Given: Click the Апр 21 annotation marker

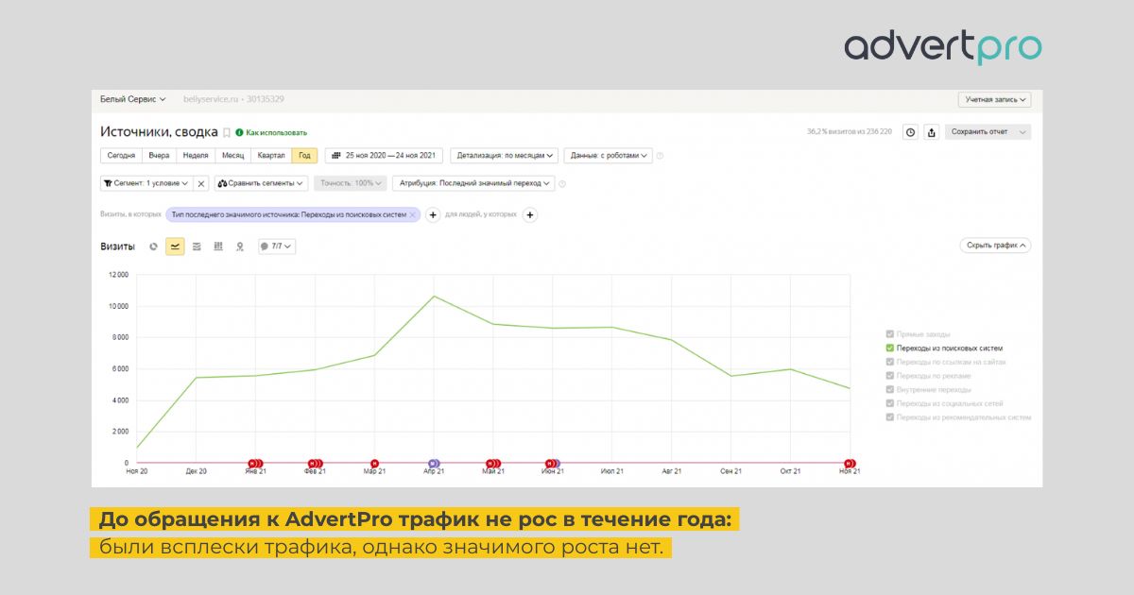Looking at the screenshot, I should tap(434, 464).
